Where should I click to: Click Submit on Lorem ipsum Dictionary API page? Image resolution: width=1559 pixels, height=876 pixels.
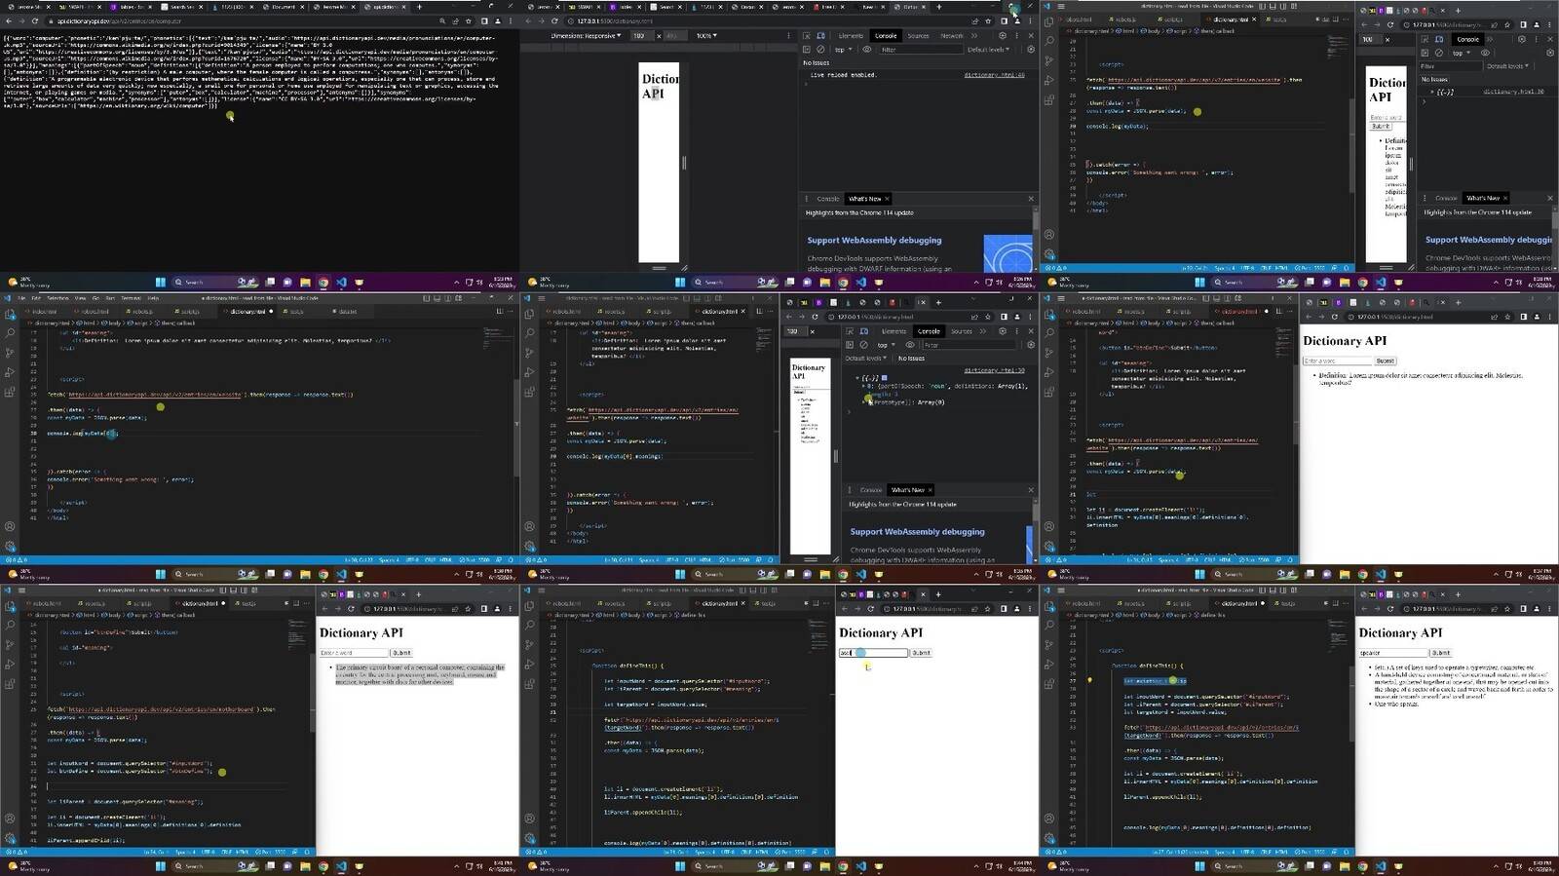(1385, 361)
